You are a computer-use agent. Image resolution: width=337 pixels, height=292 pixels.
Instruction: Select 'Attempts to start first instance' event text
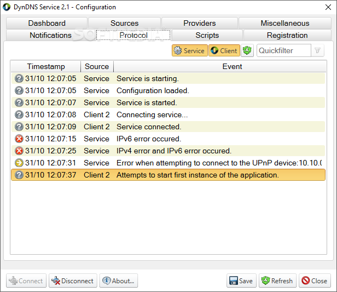coord(197,175)
